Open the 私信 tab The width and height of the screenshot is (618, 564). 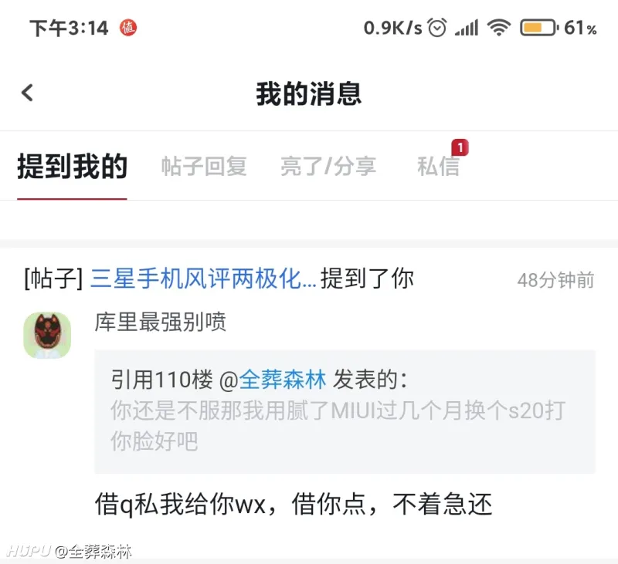tap(438, 167)
